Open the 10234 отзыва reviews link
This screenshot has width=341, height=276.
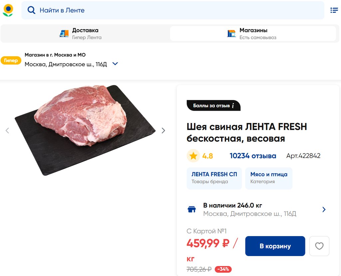[253, 156]
